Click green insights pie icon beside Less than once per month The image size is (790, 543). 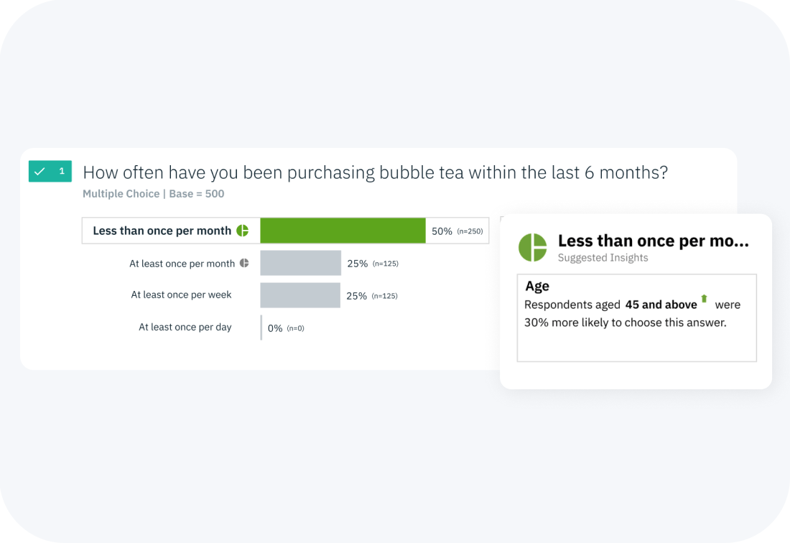click(242, 231)
